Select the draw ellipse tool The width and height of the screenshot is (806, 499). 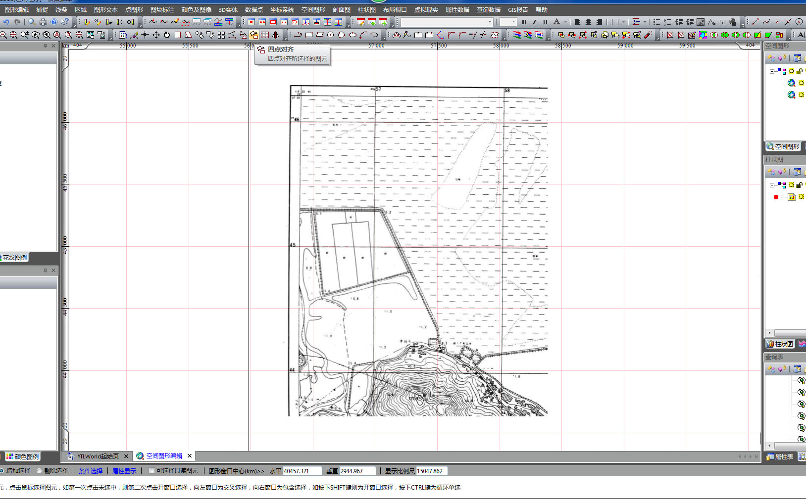tap(353, 35)
